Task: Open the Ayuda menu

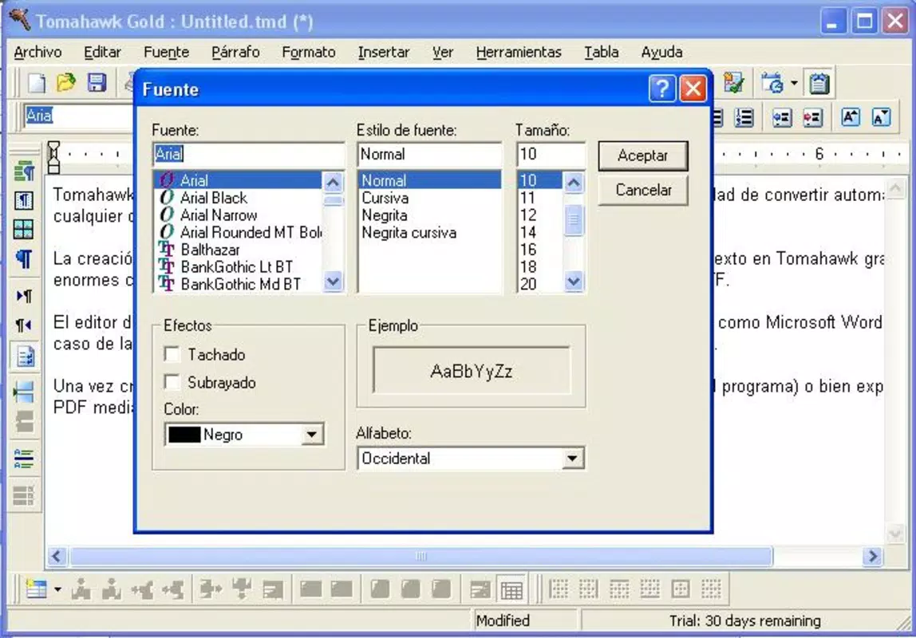Action: pos(661,52)
